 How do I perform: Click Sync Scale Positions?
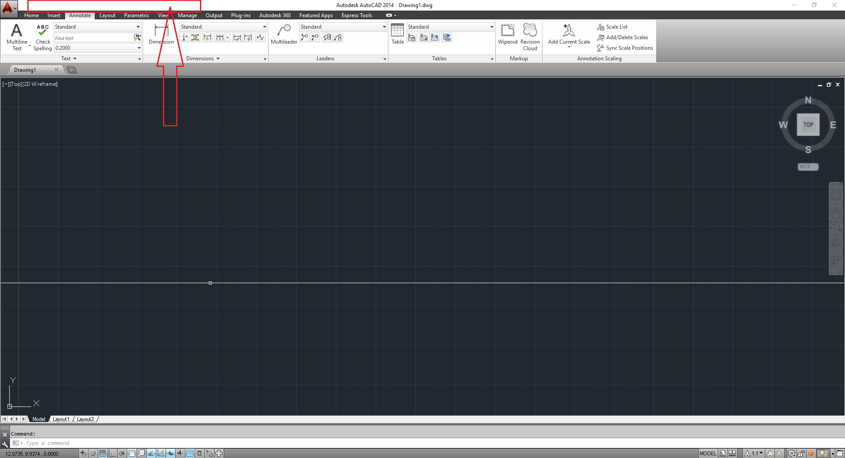(625, 48)
